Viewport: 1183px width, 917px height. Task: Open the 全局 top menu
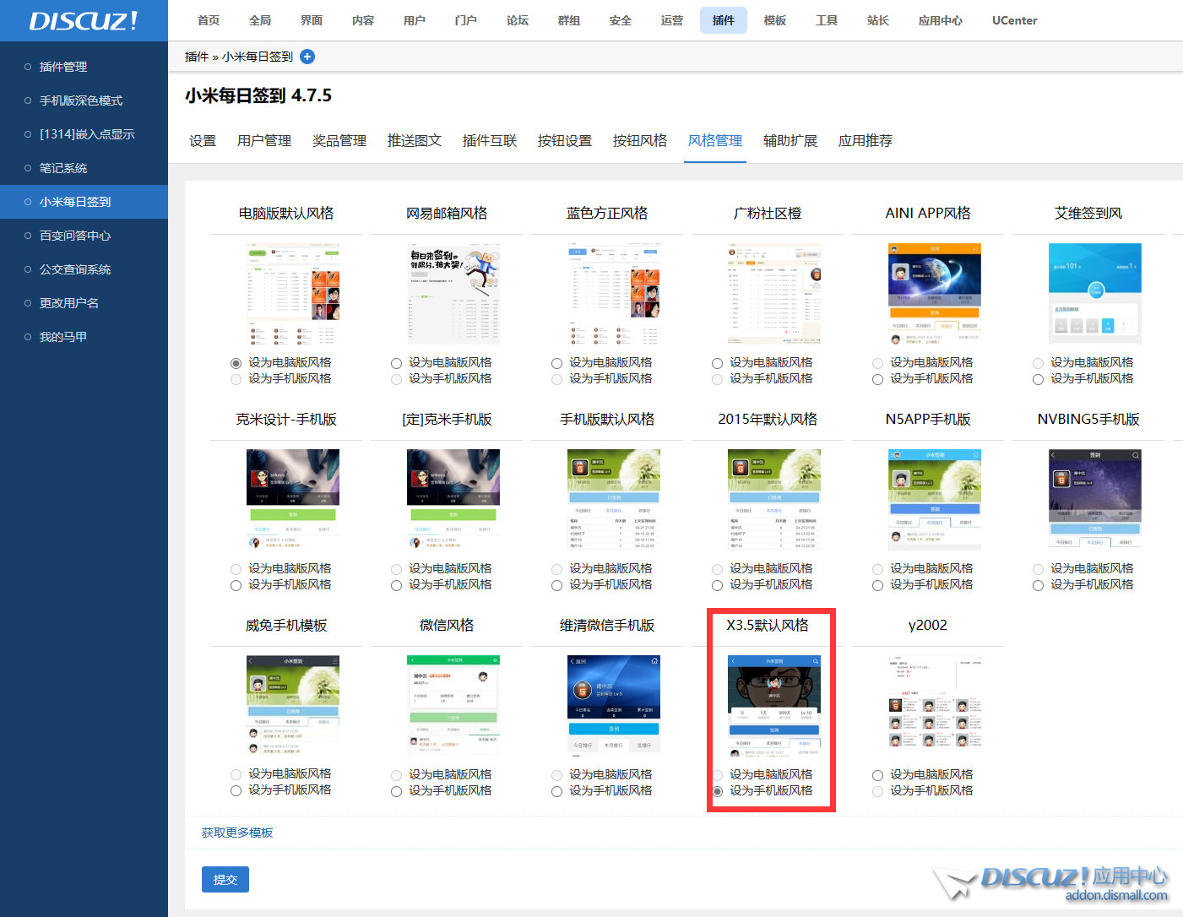pos(260,20)
